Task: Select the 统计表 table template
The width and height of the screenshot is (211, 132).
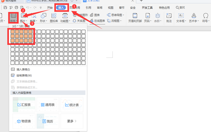Action: (x=72, y=105)
